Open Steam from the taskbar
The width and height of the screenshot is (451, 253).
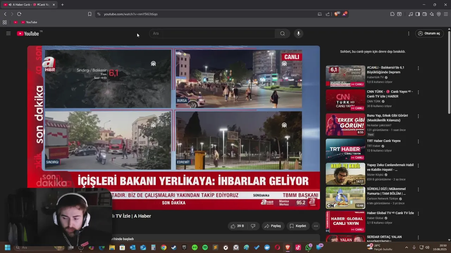(x=174, y=247)
